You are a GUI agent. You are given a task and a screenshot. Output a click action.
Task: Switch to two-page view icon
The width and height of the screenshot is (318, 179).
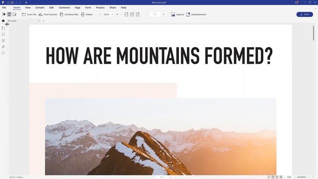coord(277,177)
